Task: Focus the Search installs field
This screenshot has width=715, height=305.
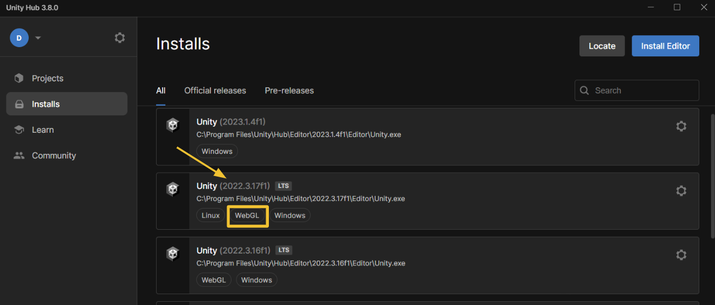Action: pyautogui.click(x=637, y=90)
